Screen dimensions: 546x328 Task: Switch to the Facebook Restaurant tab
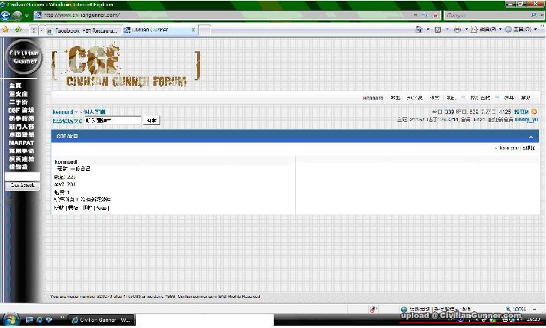coord(81,31)
